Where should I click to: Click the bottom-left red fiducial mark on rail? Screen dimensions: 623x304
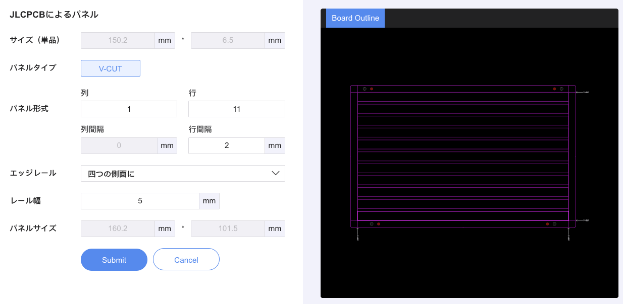pyautogui.click(x=379, y=224)
